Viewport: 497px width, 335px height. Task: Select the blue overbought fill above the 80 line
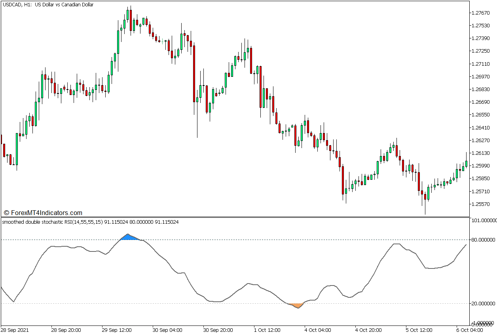click(129, 238)
